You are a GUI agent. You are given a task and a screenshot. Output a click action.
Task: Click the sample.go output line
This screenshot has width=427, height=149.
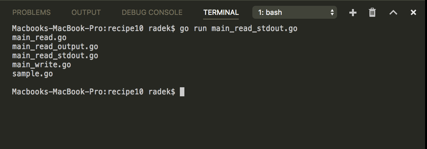[32, 74]
